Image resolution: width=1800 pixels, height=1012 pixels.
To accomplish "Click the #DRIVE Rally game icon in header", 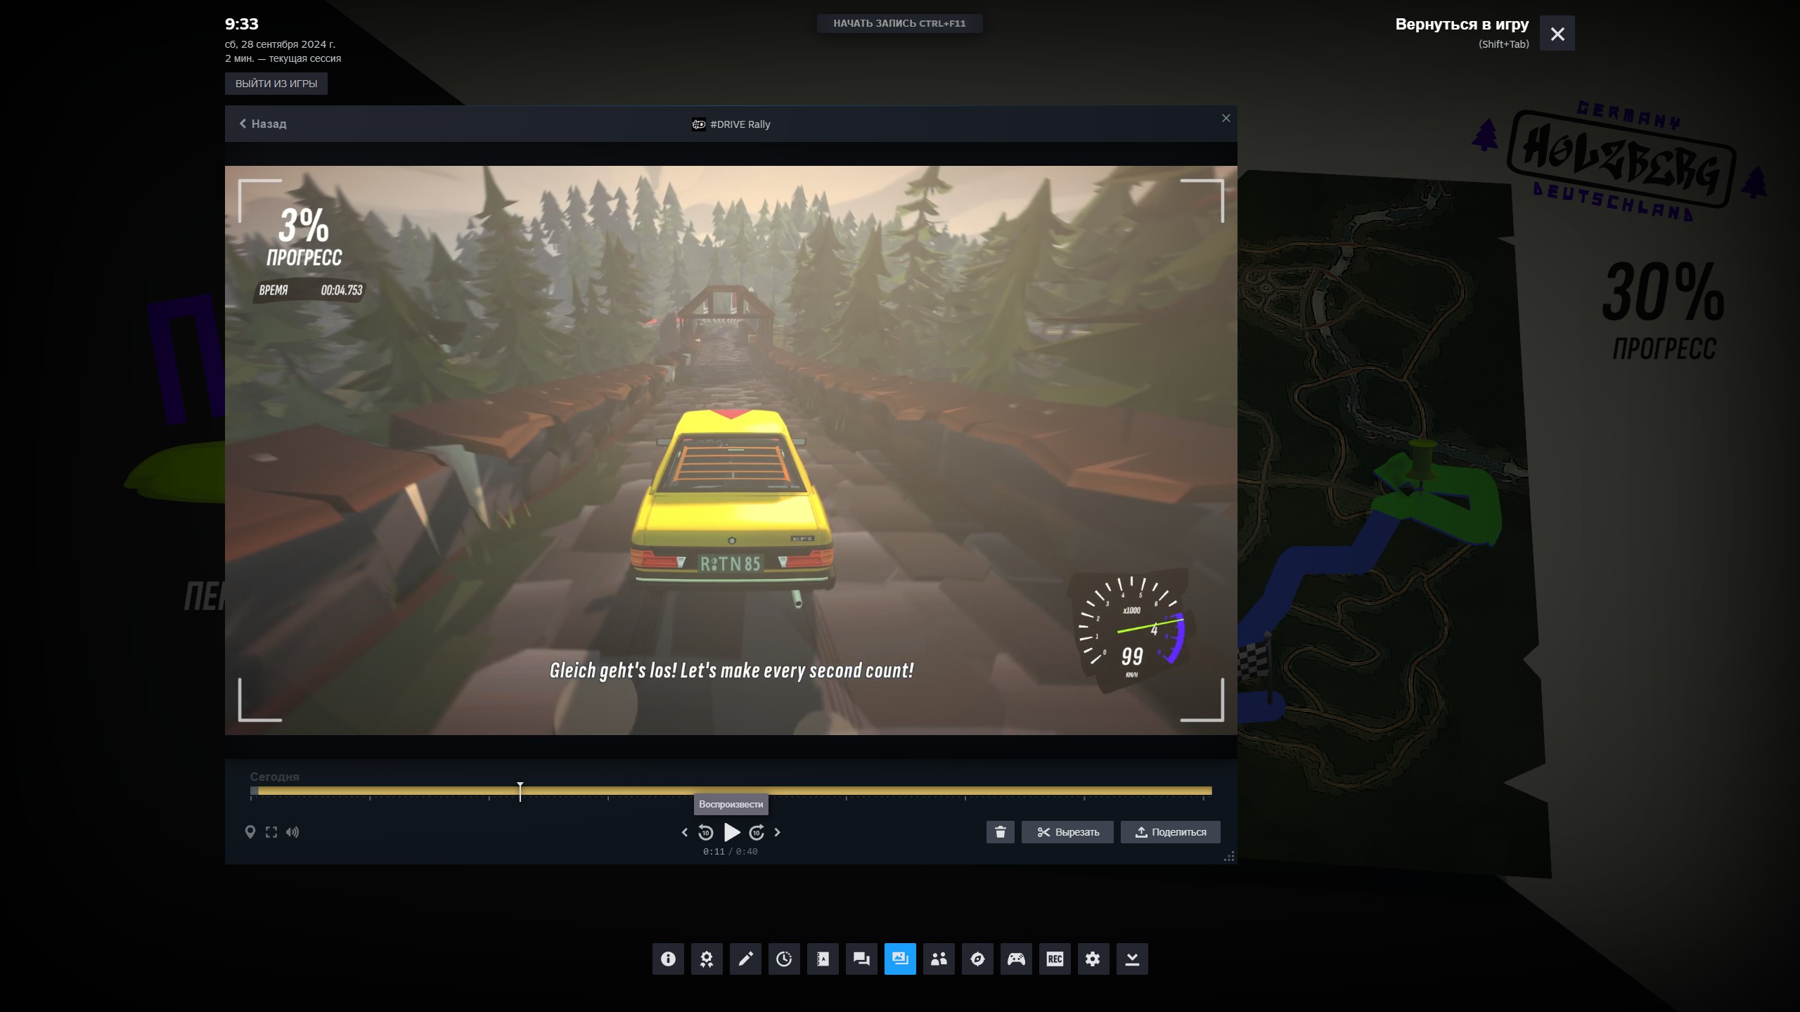I will click(x=698, y=124).
